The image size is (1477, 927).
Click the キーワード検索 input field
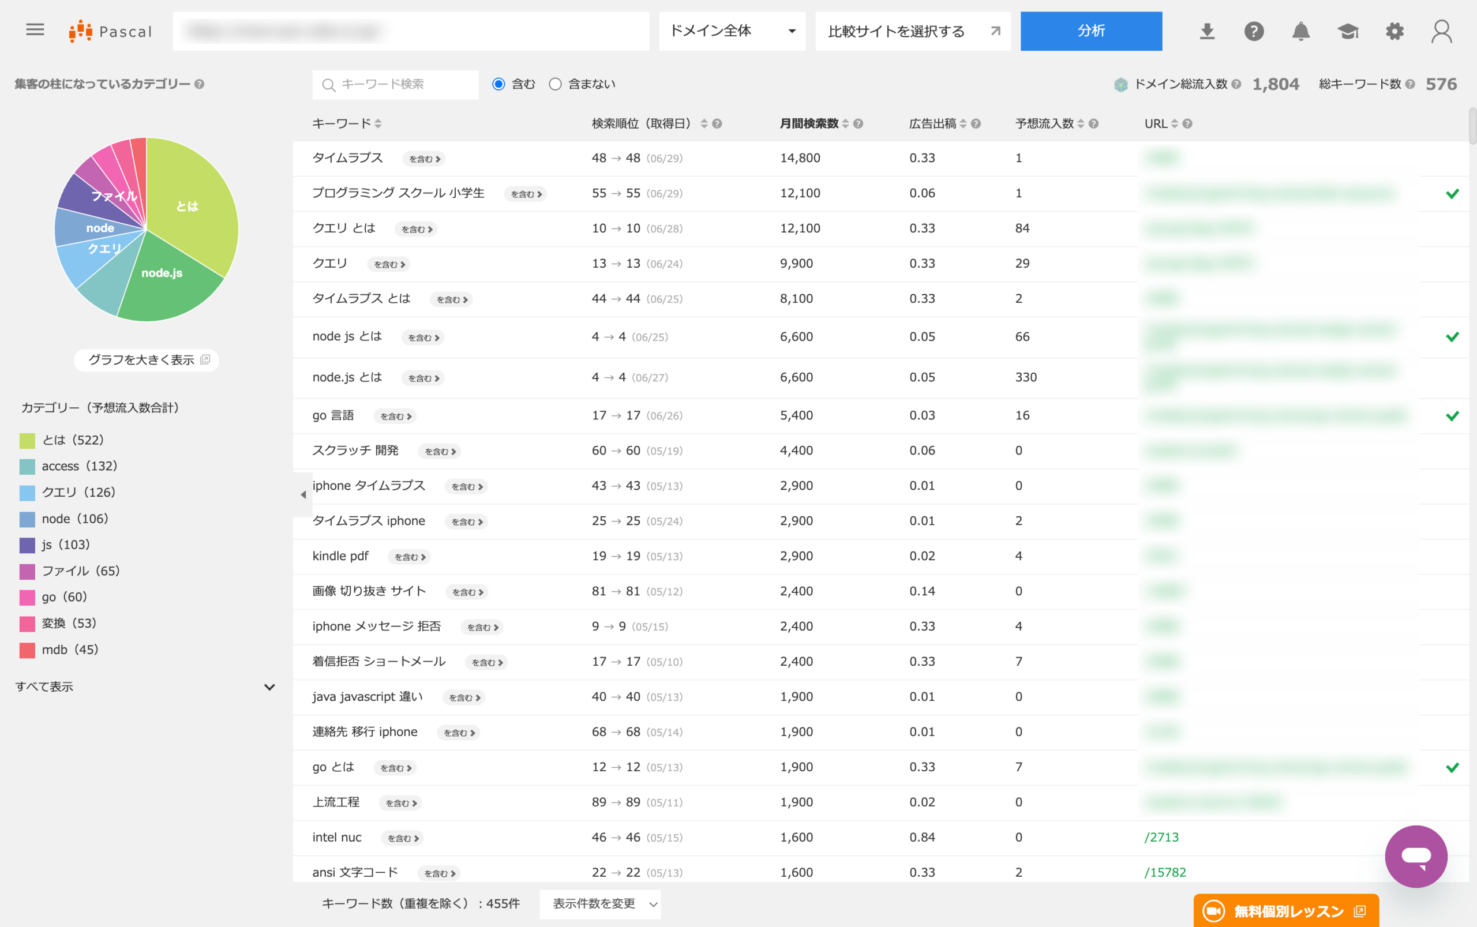tap(395, 84)
